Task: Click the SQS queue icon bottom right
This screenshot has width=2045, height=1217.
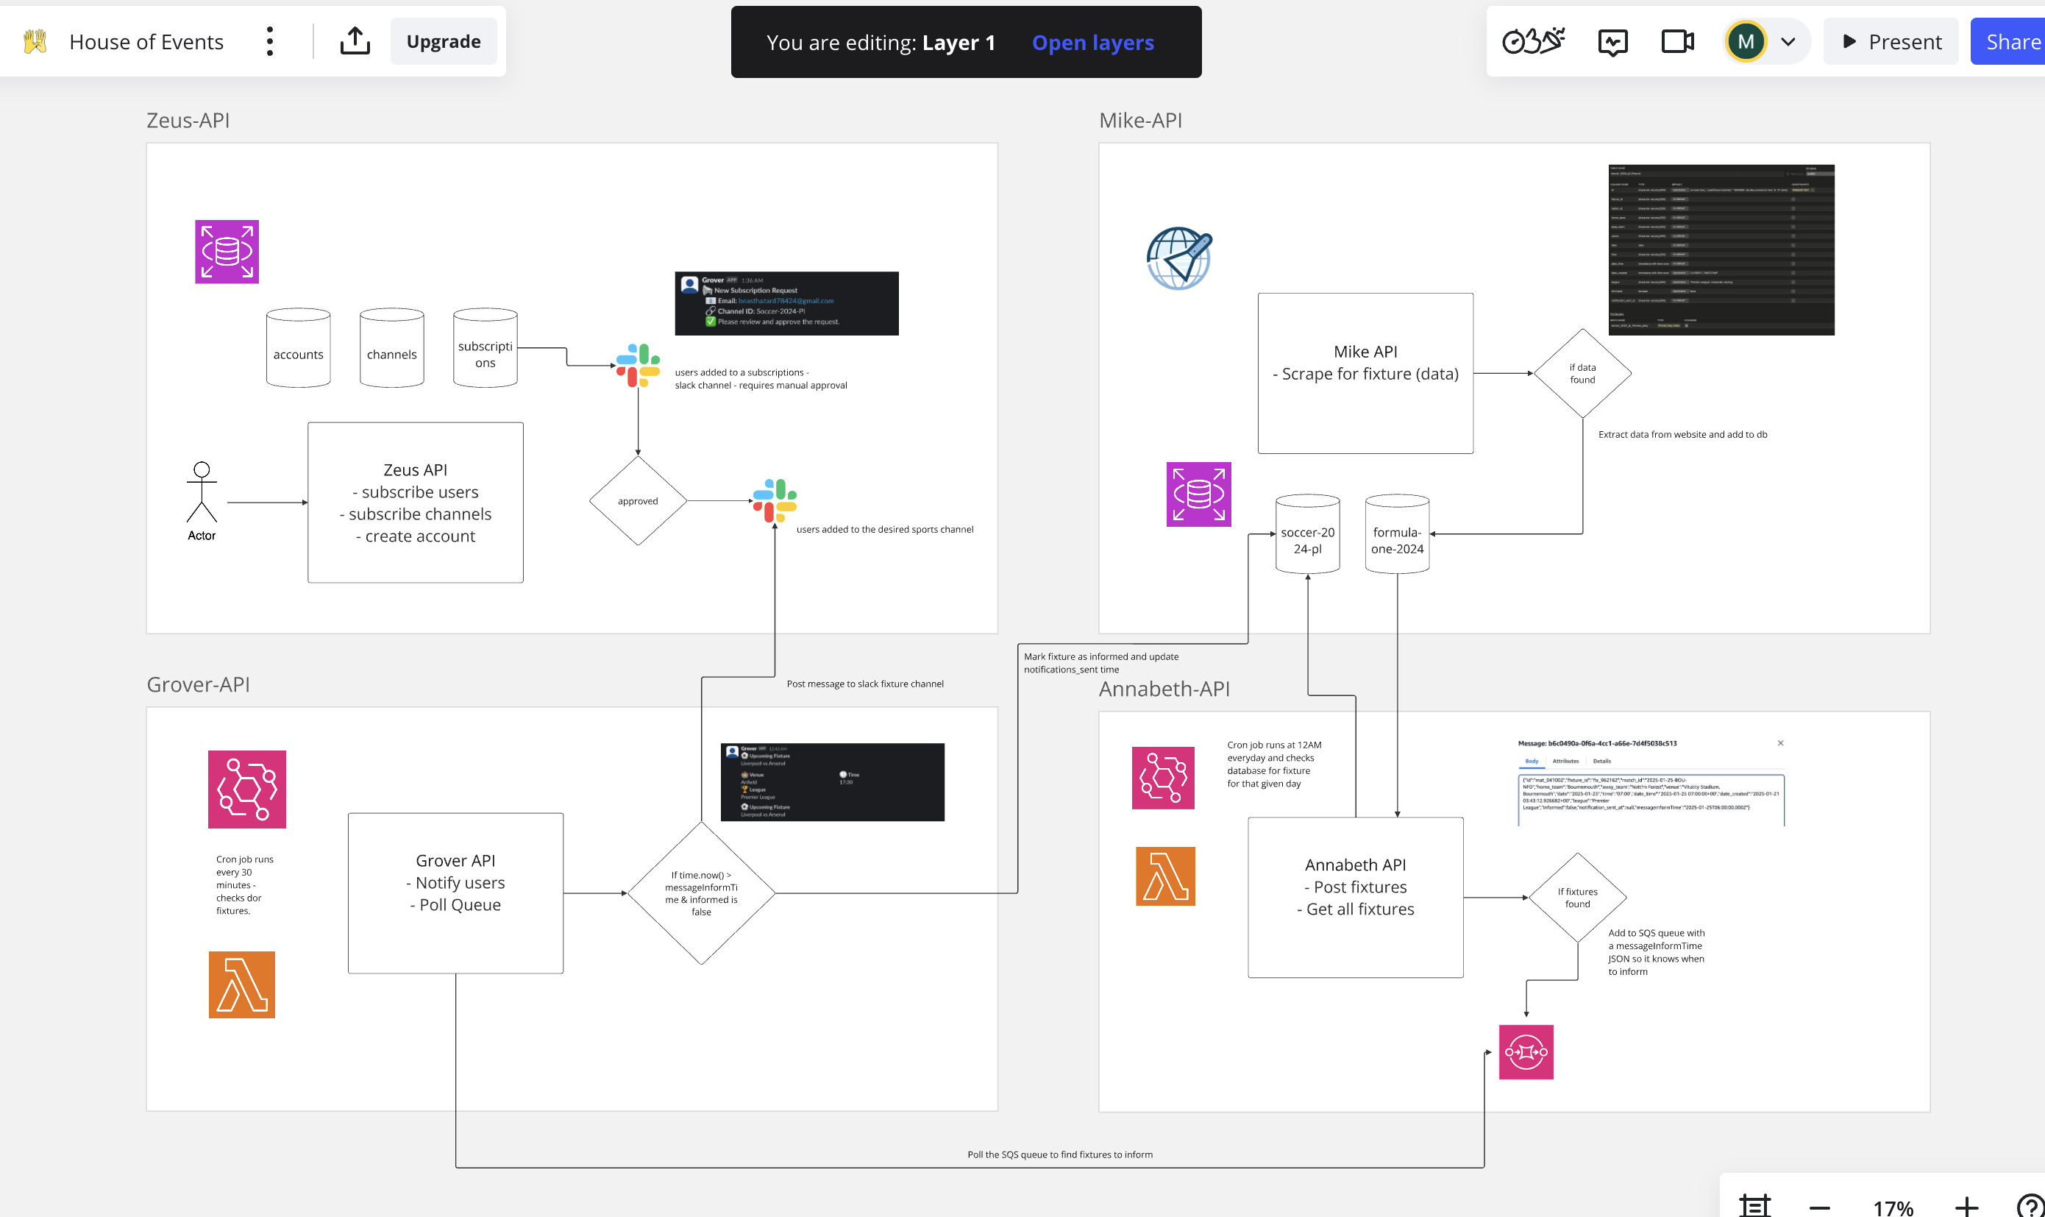Action: click(1526, 1052)
